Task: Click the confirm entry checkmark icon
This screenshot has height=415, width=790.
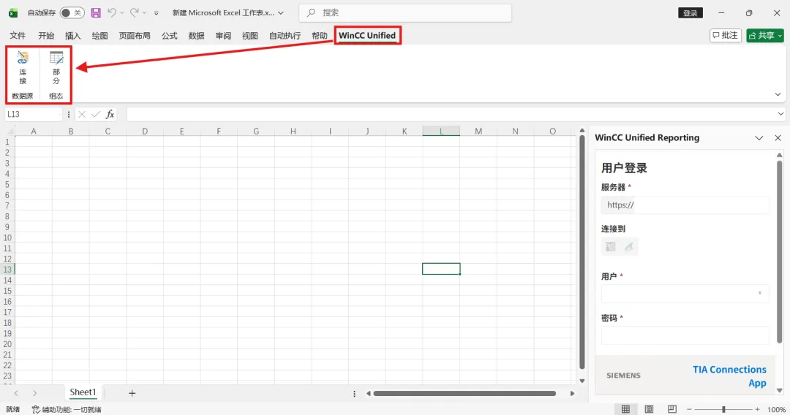Action: (96, 115)
